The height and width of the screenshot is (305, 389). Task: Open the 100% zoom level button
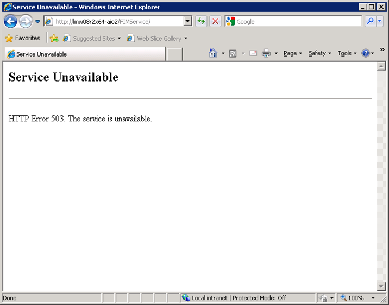(x=352, y=298)
